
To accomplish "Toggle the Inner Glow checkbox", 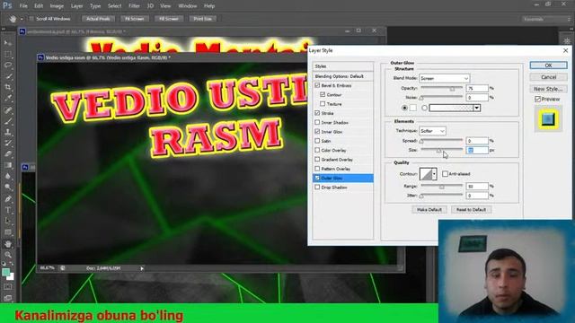I will pos(317,132).
